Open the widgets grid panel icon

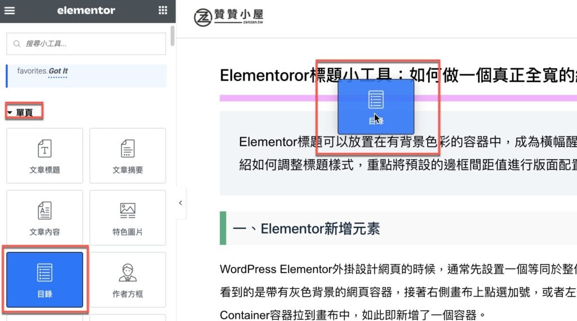163,10
